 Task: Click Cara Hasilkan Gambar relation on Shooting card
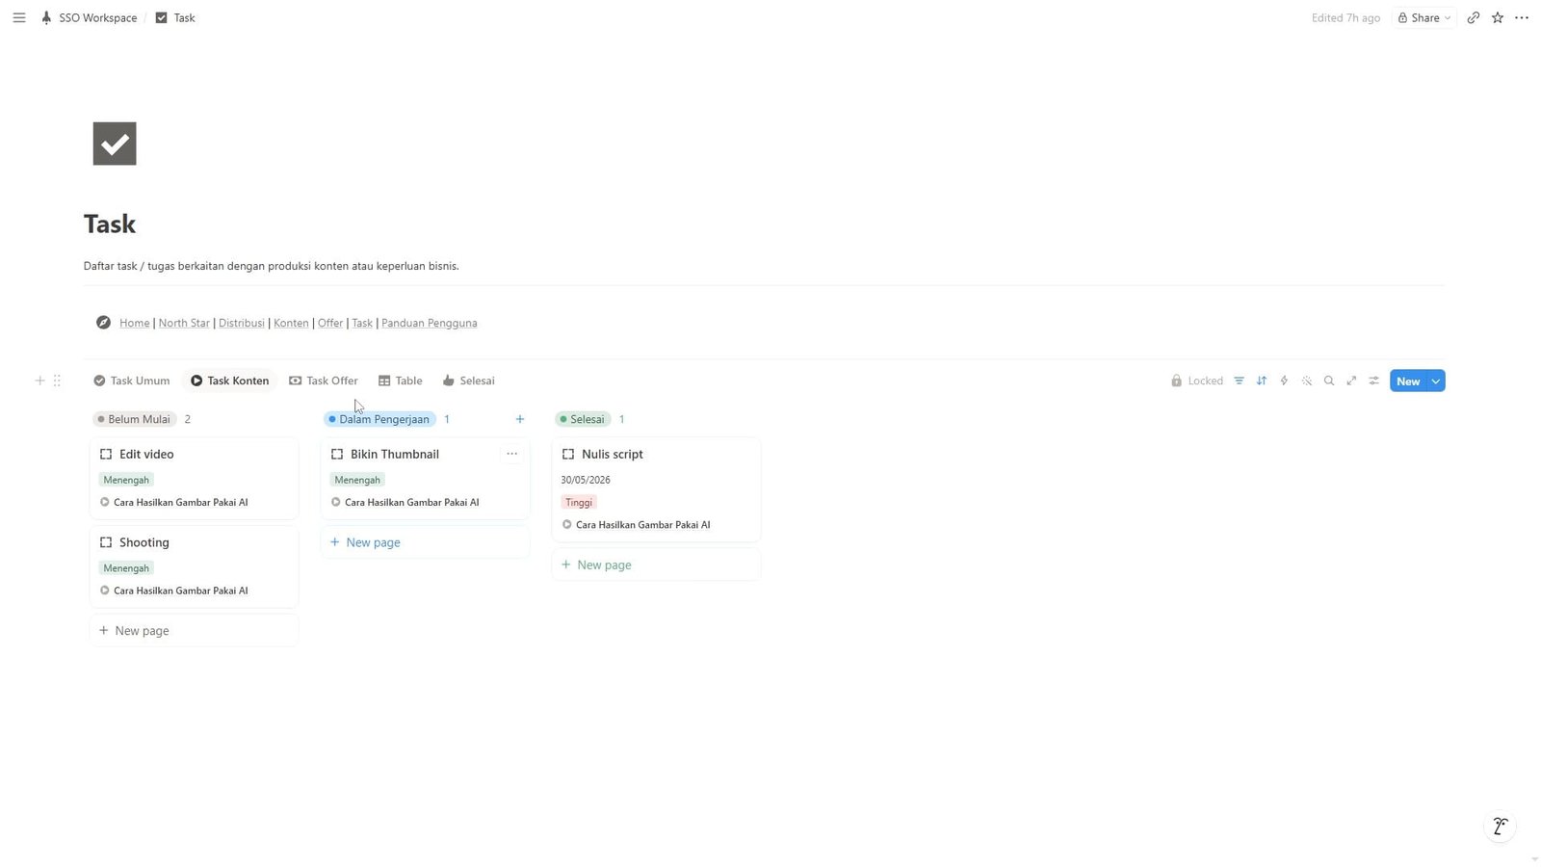click(x=174, y=591)
